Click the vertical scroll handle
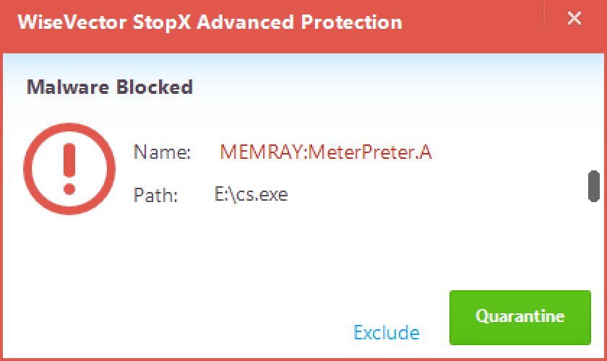Image resolution: width=607 pixels, height=361 pixels. (594, 186)
